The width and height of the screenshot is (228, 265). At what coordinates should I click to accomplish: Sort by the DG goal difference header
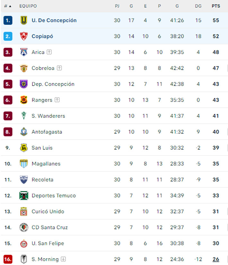tap(198, 6)
